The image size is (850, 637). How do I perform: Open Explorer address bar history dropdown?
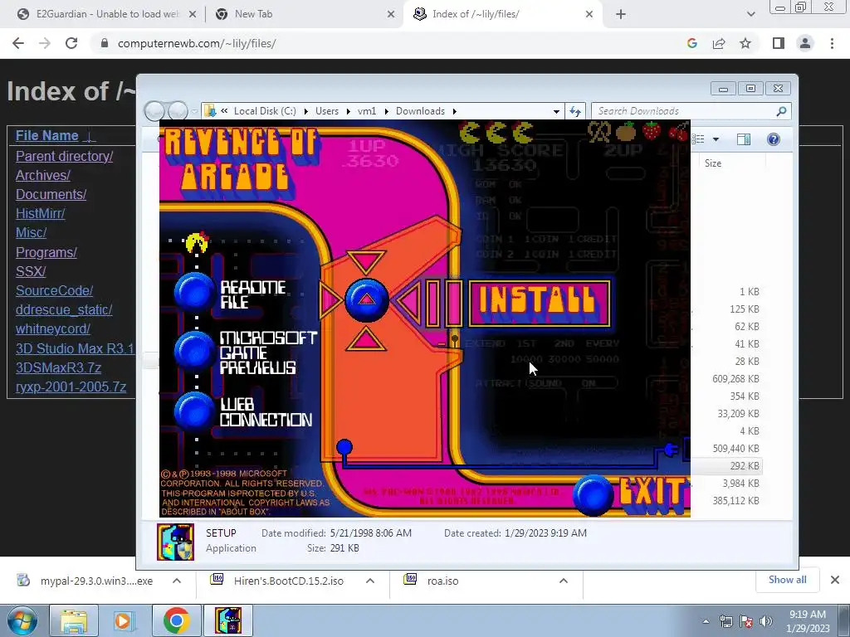[x=556, y=111]
